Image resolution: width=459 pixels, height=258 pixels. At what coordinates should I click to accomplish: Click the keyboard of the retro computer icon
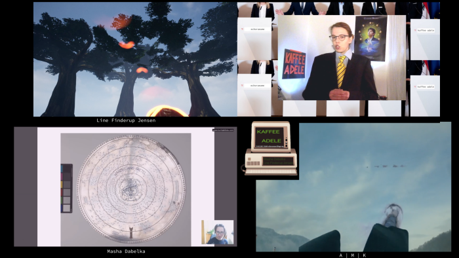tap(271, 172)
